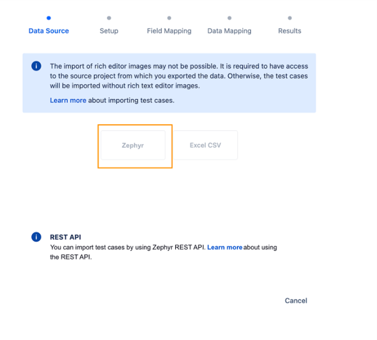Open Learn more about importing test cases

pos(68,100)
